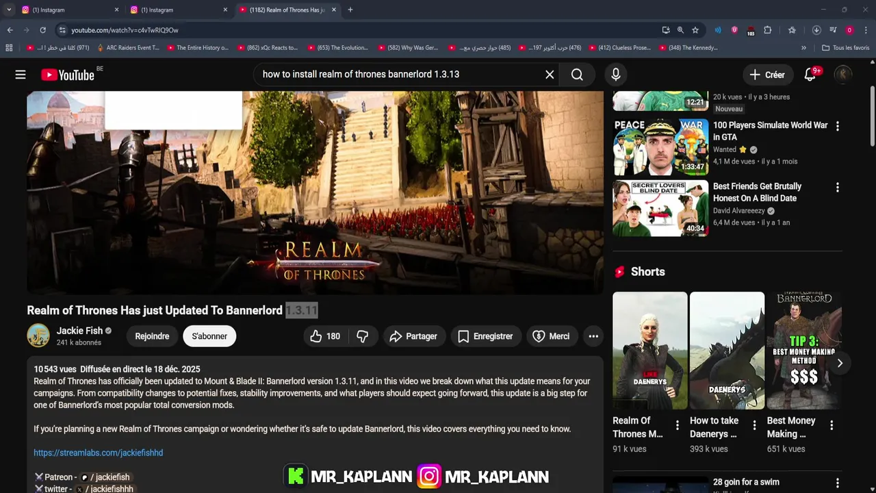
Task: Open a new browser tab
Action: pyautogui.click(x=350, y=10)
